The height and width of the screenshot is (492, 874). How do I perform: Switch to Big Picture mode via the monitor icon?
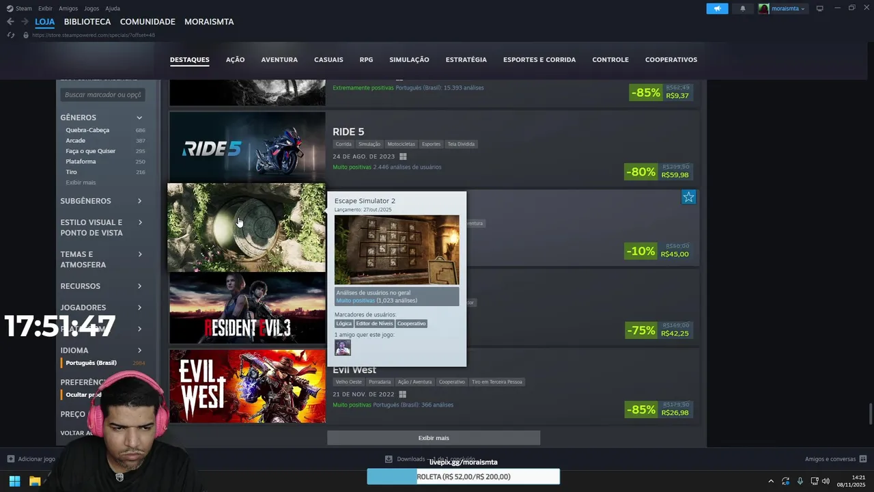coord(820,8)
